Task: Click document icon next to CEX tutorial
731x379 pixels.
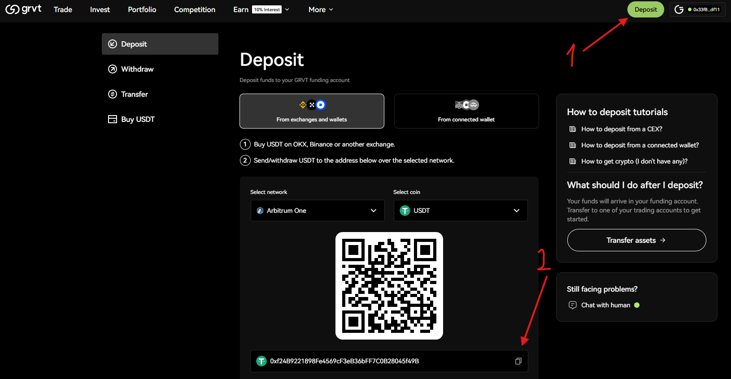Action: [573, 129]
